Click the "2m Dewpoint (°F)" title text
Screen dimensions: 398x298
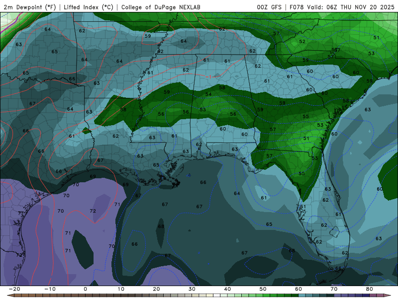[30, 7]
